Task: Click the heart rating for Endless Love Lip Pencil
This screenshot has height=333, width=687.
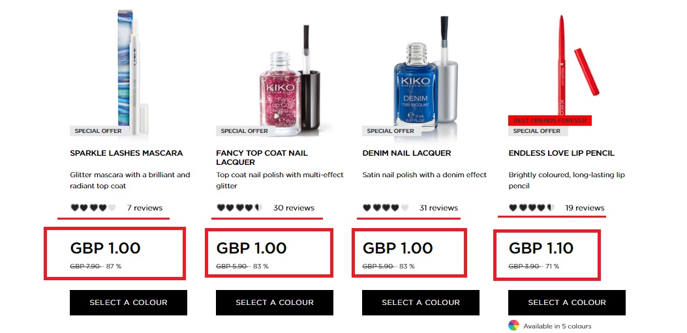Action: click(532, 208)
